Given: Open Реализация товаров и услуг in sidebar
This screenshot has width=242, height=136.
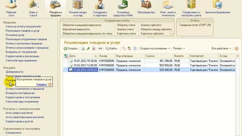Looking at the screenshot, I should [x=23, y=31].
